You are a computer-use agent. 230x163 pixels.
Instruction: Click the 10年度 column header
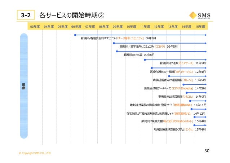tap(132, 27)
